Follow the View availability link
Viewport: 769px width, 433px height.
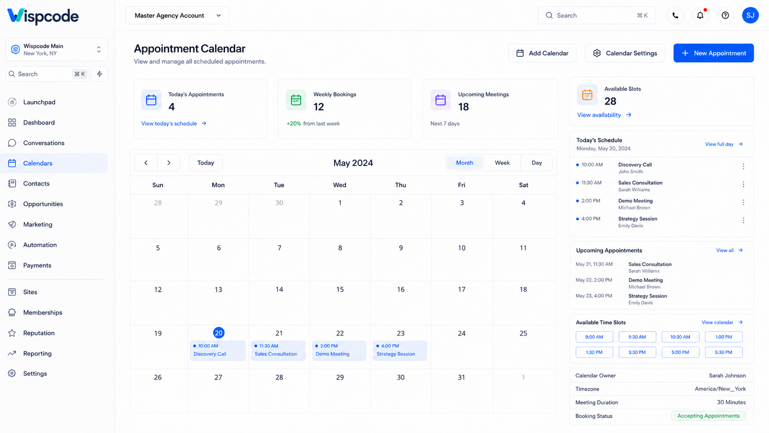(604, 115)
